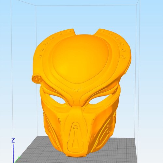Select the blue vertical Z axis line
This screenshot has width=163, height=163.
coord(13,154)
